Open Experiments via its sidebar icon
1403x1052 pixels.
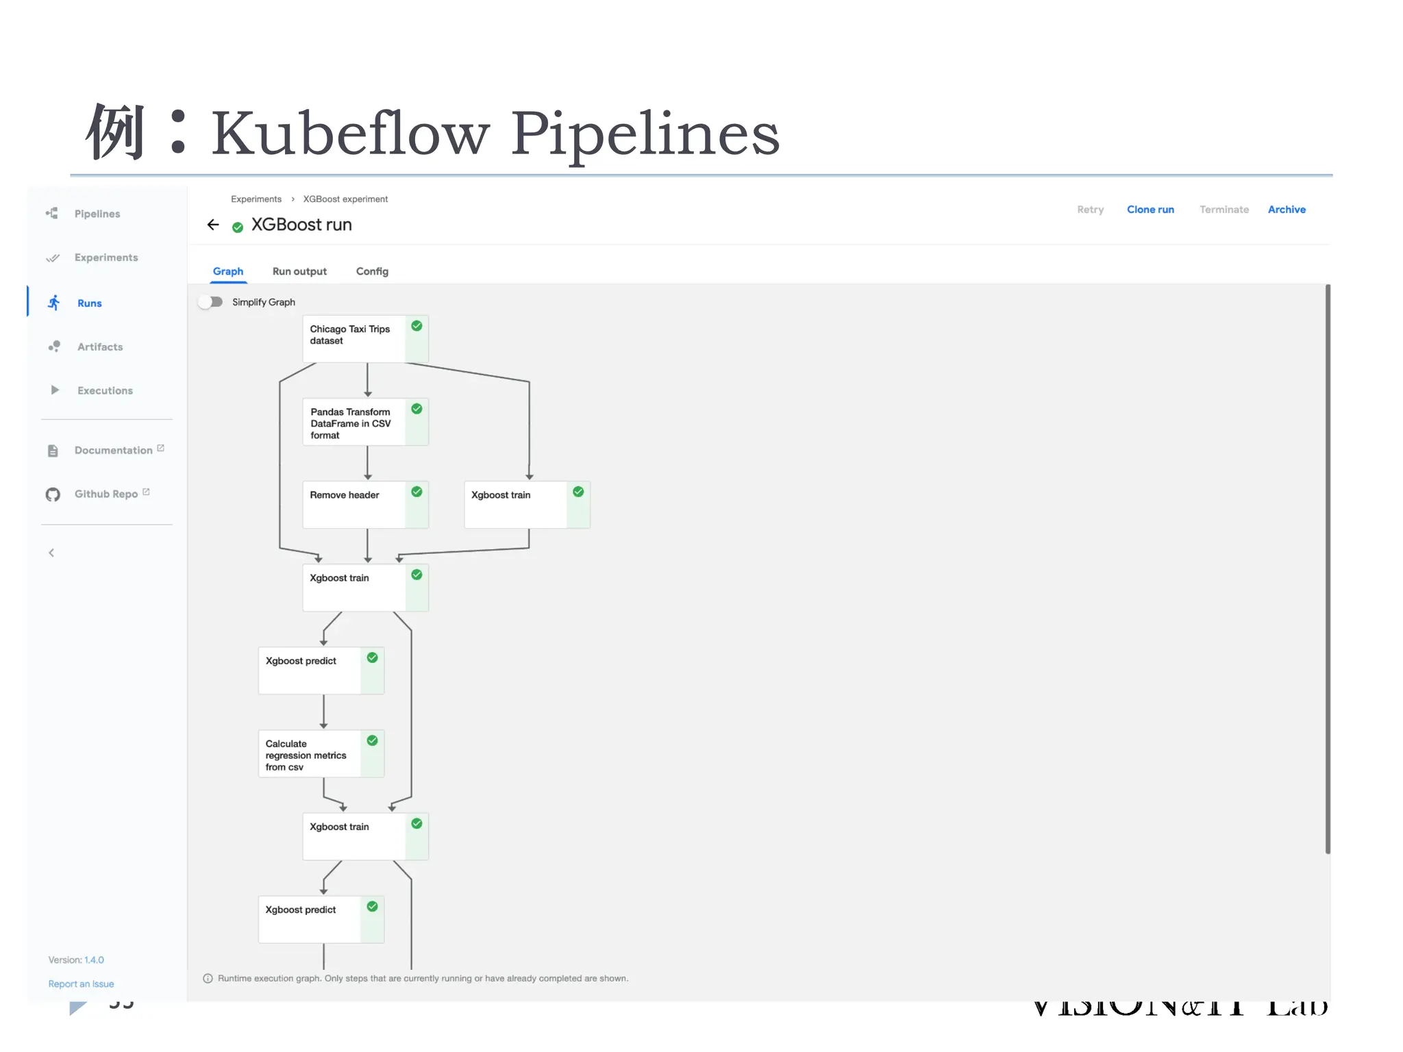[x=53, y=258]
